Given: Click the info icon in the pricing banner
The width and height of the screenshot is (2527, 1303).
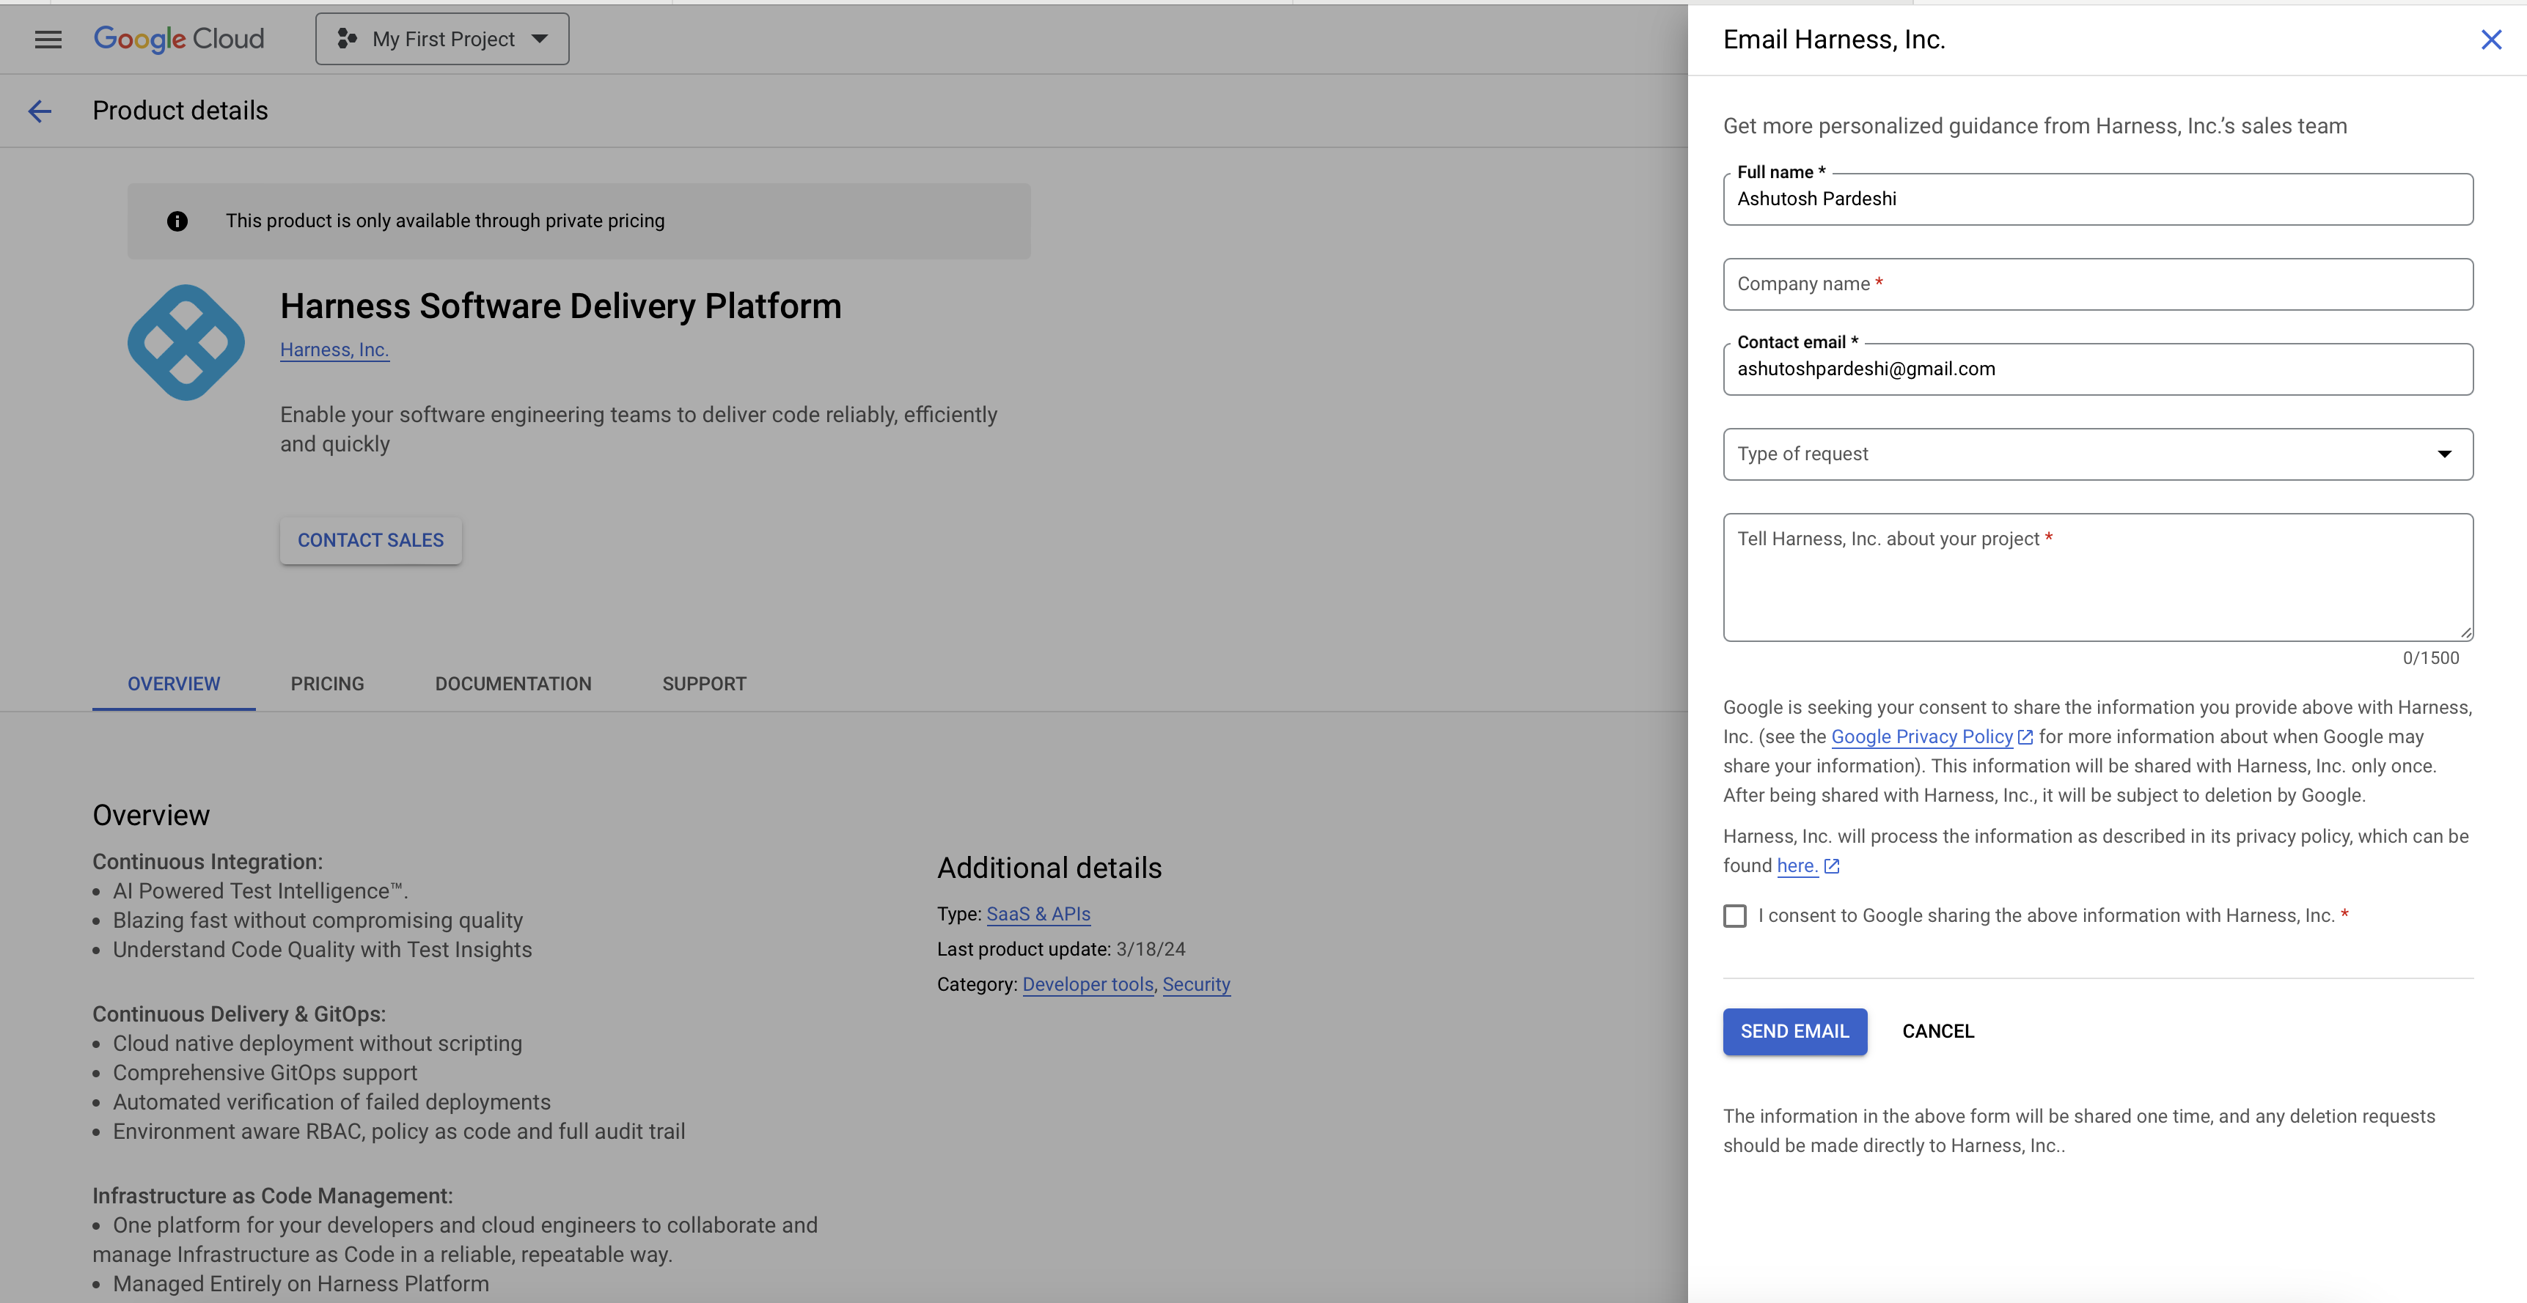Looking at the screenshot, I should (177, 221).
